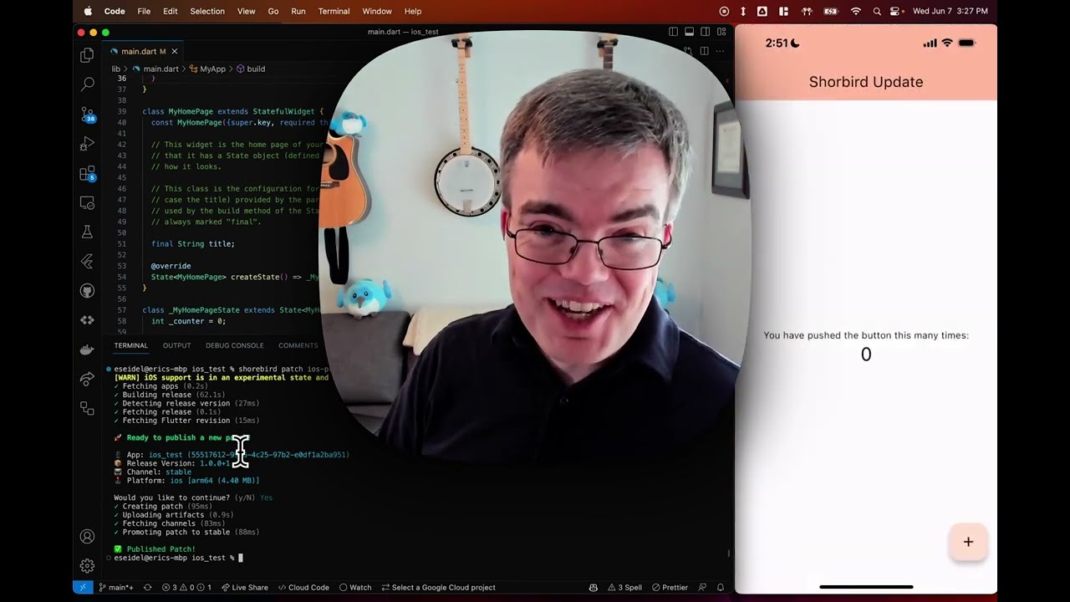This screenshot has width=1070, height=602.
Task: Click Select a Google Cloud project
Action: [438, 587]
